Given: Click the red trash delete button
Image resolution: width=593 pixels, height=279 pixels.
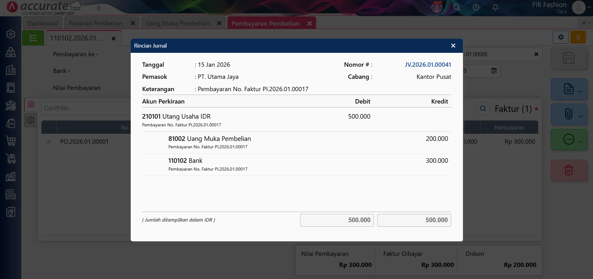Looking at the screenshot, I should [568, 170].
